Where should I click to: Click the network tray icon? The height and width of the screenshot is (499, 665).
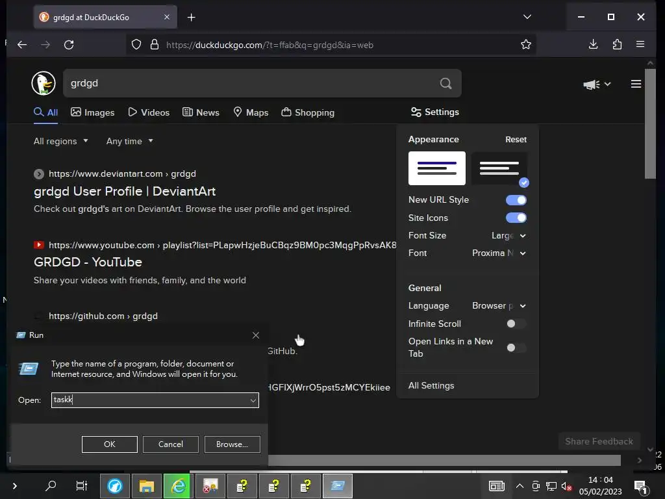click(x=551, y=486)
